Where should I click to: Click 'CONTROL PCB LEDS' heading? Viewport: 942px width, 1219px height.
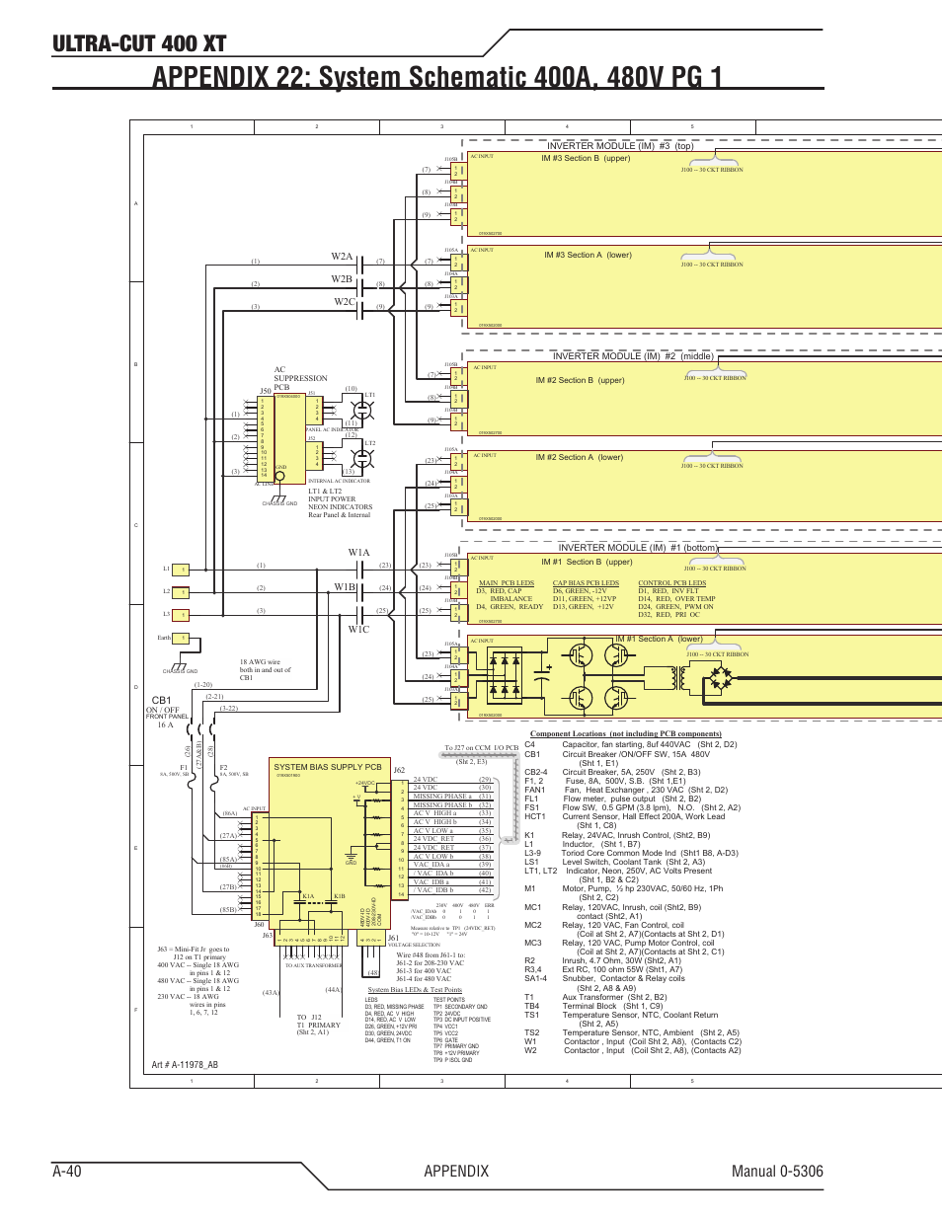click(x=671, y=583)
